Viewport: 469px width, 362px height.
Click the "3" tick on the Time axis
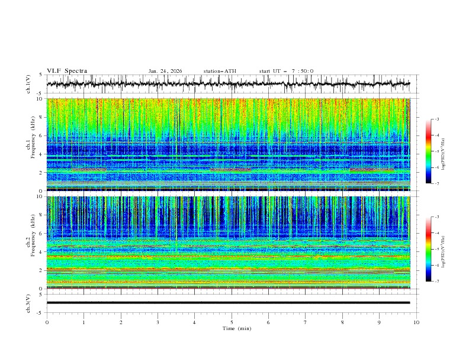point(158,322)
